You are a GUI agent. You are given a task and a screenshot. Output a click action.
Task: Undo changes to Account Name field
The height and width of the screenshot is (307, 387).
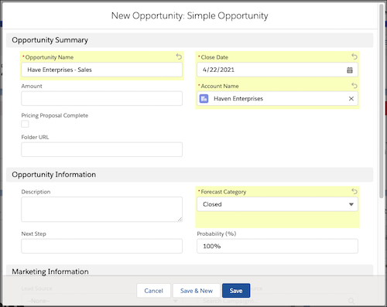354,86
